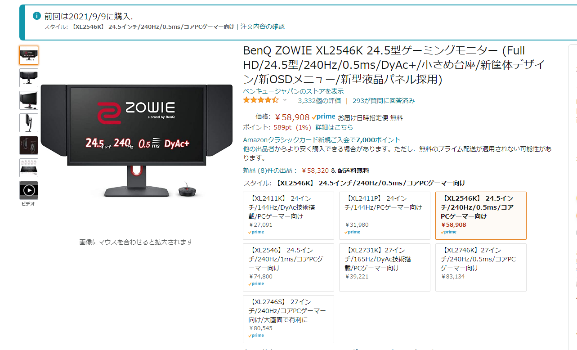Click 詳細はこちら points details link
Screen dimensions: 577x350
(x=334, y=127)
